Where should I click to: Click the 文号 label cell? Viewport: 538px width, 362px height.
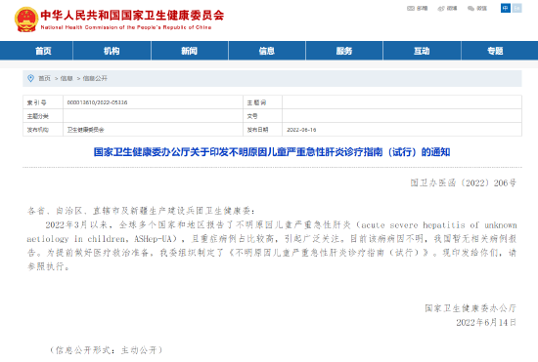click(x=262, y=116)
